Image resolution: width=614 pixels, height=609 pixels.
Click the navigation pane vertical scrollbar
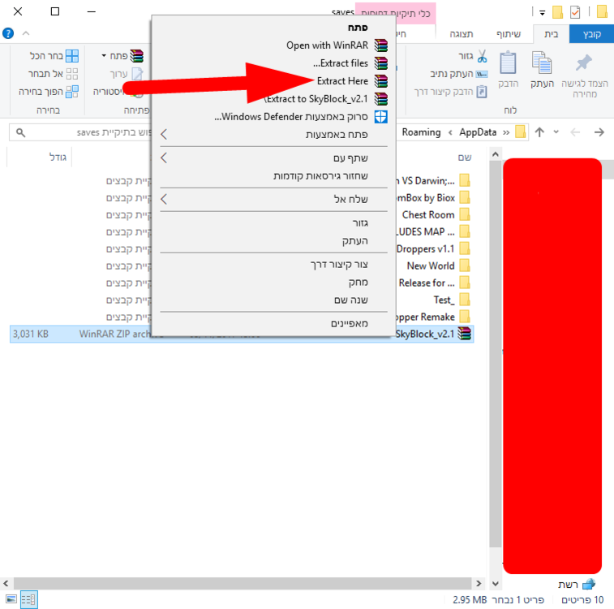point(496,352)
